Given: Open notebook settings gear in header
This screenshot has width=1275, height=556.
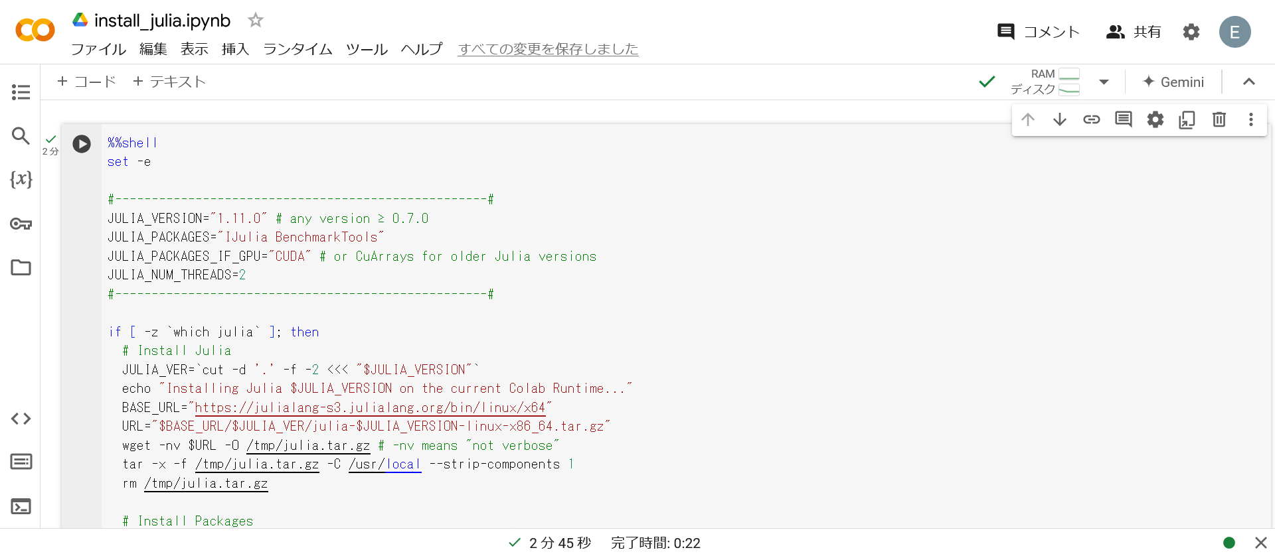Looking at the screenshot, I should [x=1191, y=32].
